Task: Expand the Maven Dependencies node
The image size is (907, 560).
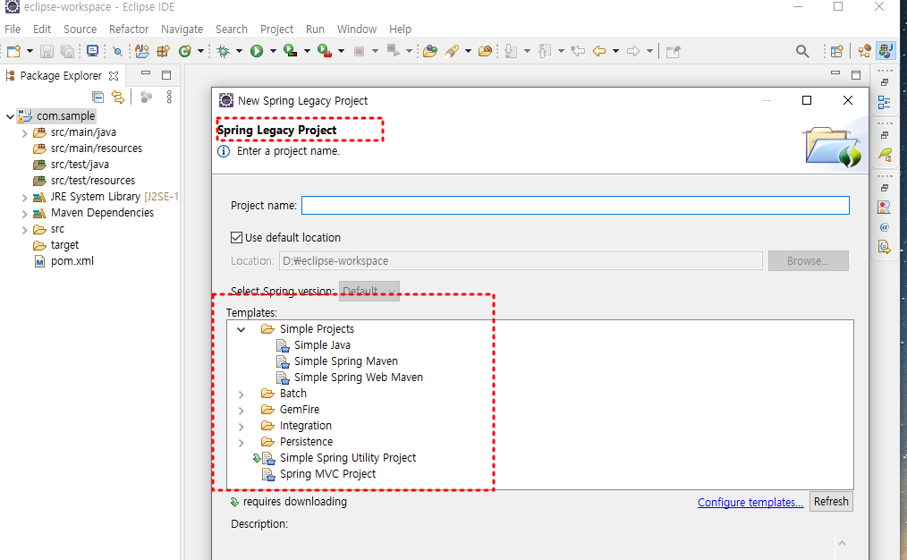Action: coord(24,214)
